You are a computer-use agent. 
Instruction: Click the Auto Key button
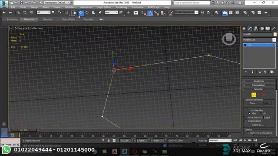203,140
